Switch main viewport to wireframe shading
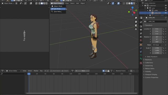 [x=127, y=3]
